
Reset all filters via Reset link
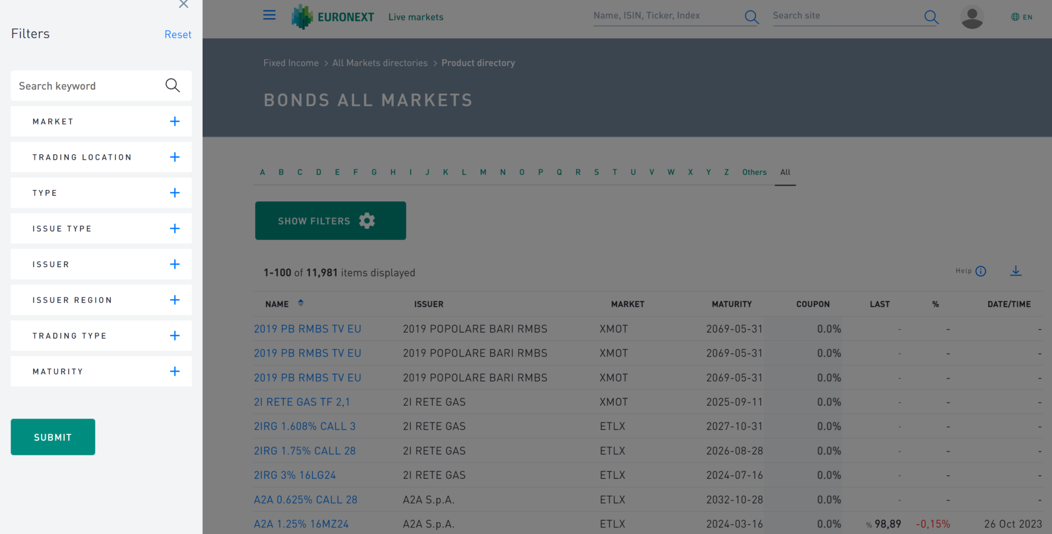click(x=178, y=34)
